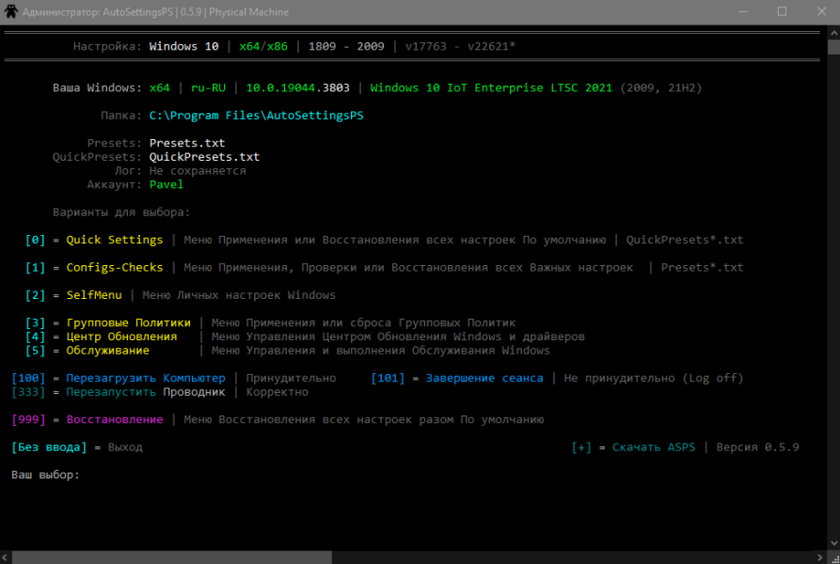Click 'Перезагрузить Компьютер' option text
The width and height of the screenshot is (840, 564).
pyautogui.click(x=146, y=378)
